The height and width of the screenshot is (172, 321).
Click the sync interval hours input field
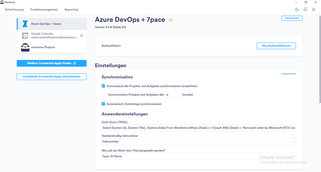pos(173,95)
